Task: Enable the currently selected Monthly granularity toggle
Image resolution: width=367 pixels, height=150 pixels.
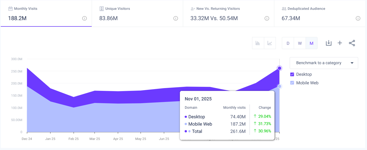Action: (311, 43)
